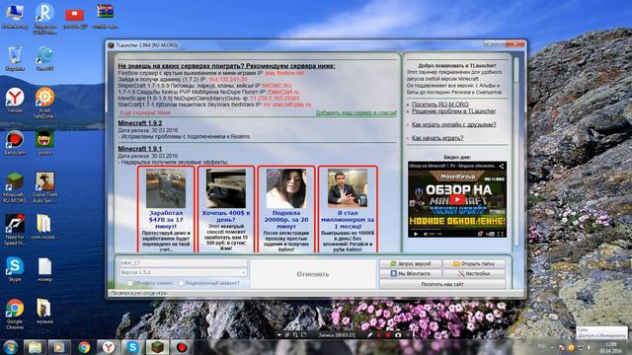Click the Minecraft 1.9.1 heading
This screenshot has width=632, height=355.
coord(140,149)
